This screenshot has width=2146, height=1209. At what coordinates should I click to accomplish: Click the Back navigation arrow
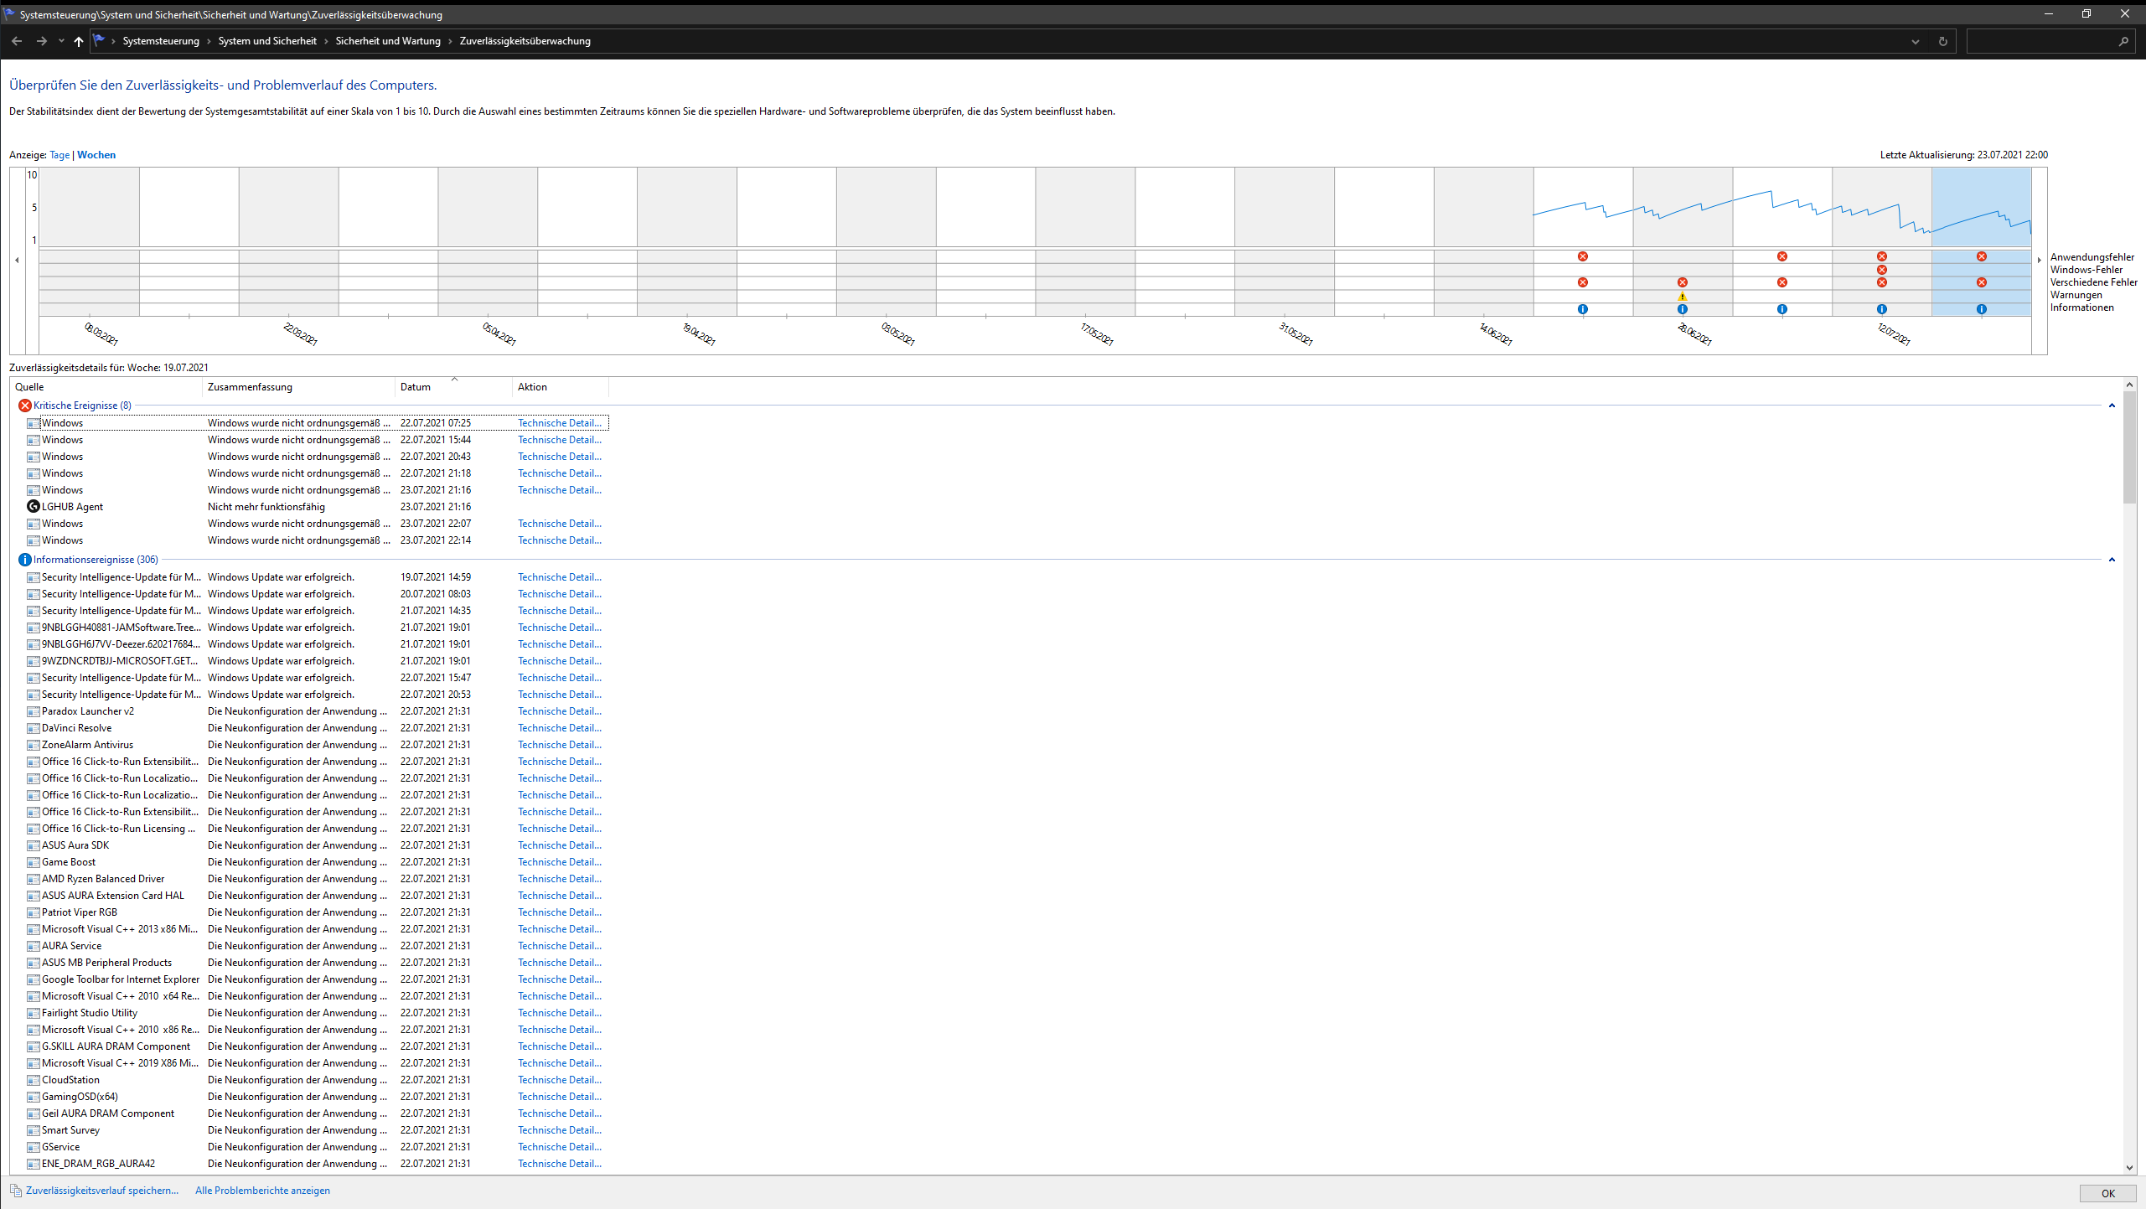17,41
